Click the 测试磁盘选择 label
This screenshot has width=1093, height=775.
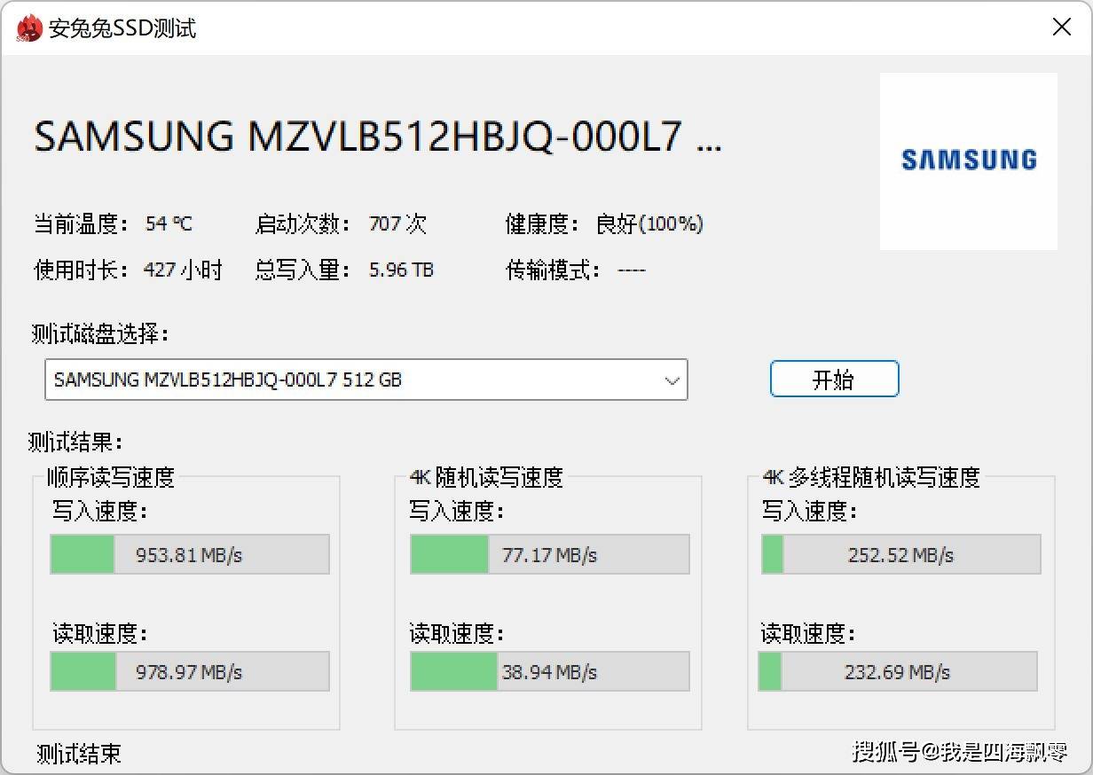[99, 334]
